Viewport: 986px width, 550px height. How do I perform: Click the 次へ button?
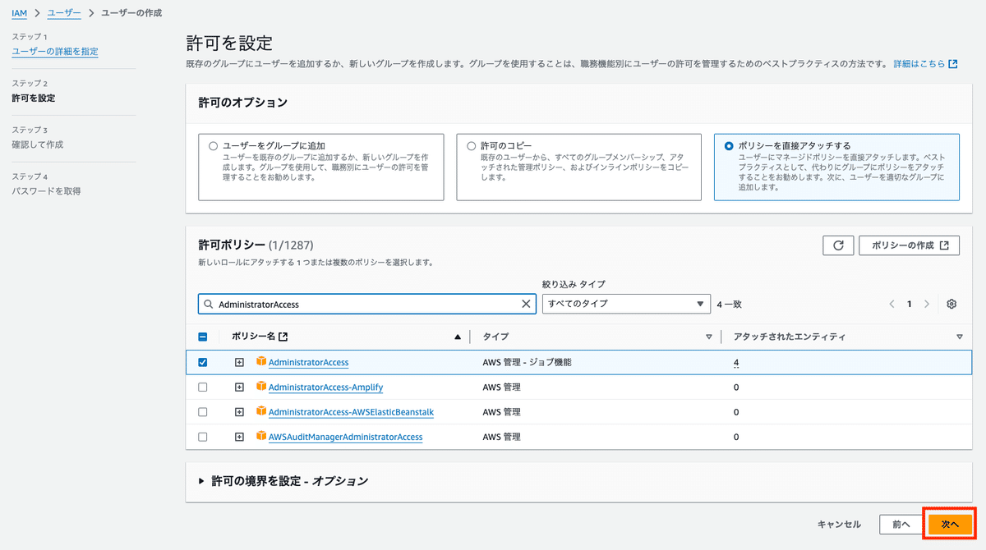[x=950, y=524]
